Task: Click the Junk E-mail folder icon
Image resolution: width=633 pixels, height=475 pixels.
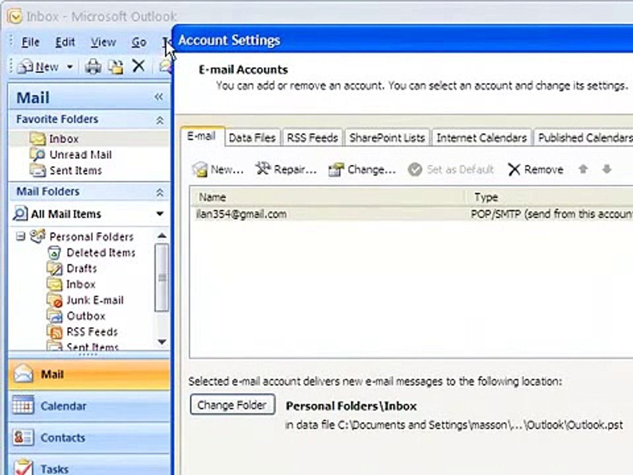Action: coord(55,300)
